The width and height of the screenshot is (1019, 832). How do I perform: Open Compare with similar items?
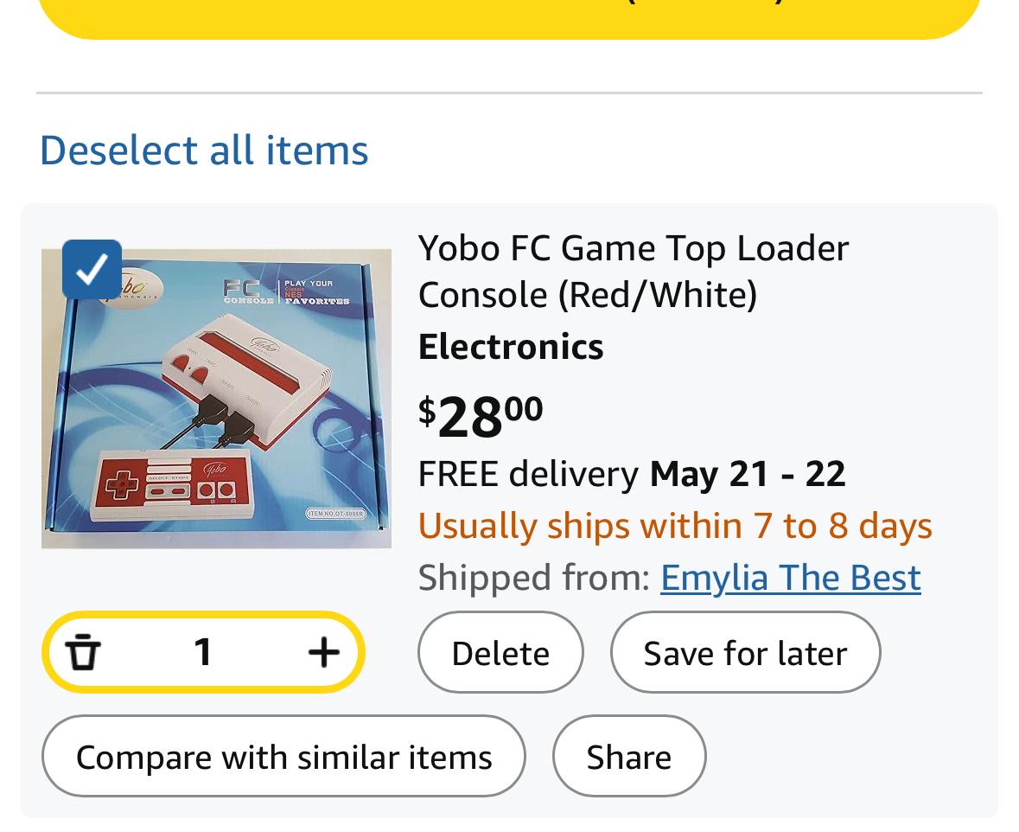coord(284,757)
